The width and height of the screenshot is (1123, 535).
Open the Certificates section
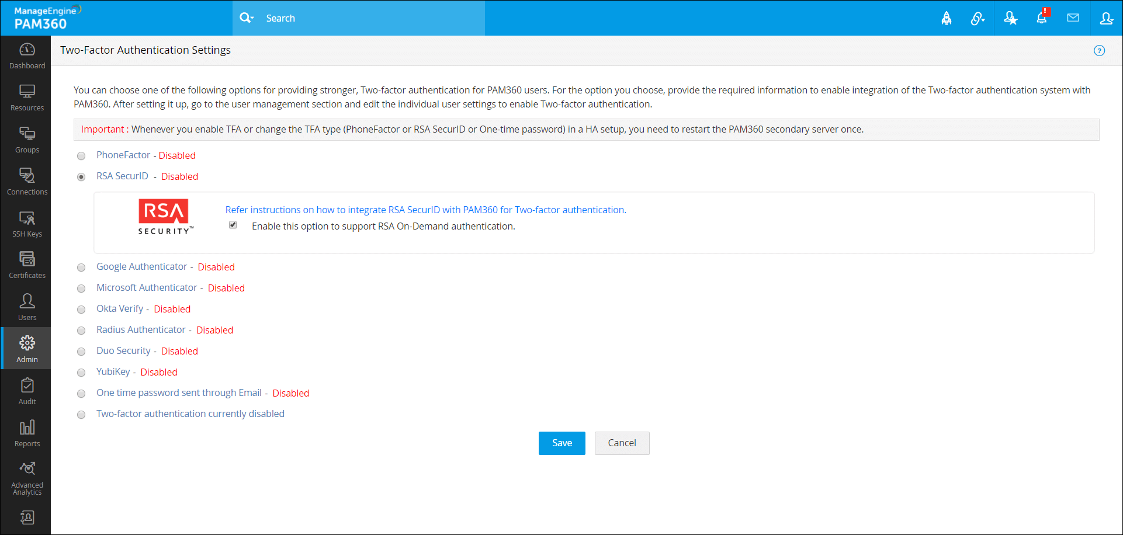(27, 266)
